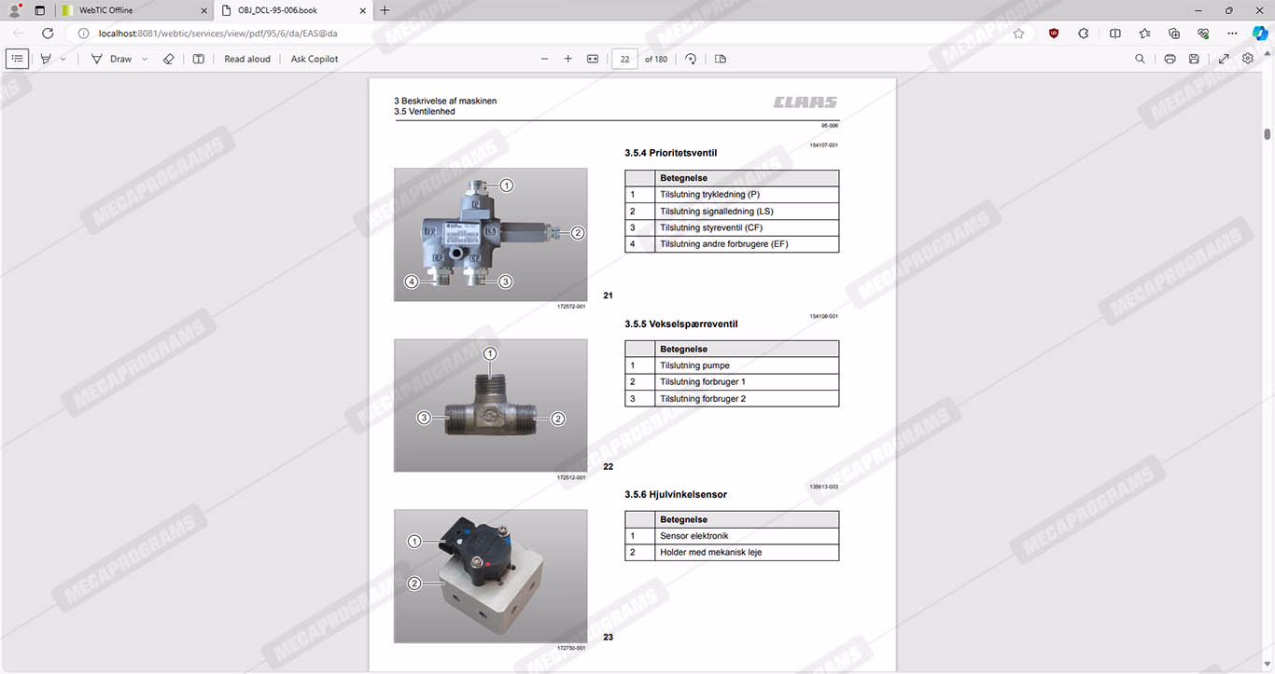Start Read aloud
Image resolution: width=1275 pixels, height=674 pixels.
(247, 59)
